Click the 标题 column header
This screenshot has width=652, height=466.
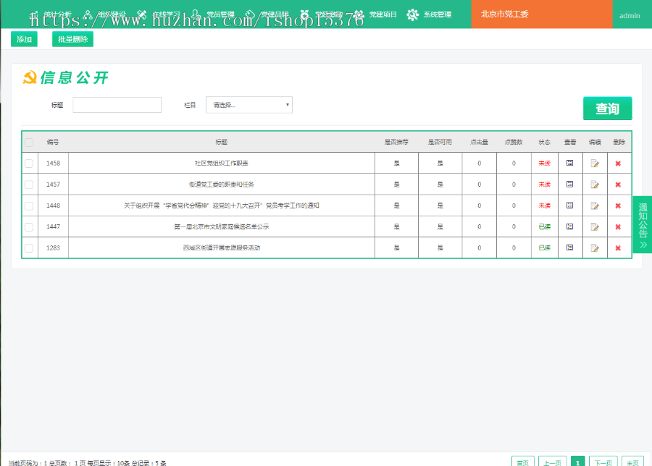[221, 142]
